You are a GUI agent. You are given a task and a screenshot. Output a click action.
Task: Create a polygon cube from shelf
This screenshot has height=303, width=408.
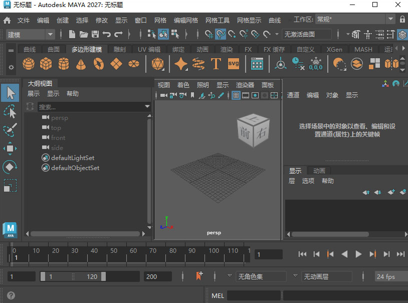[x=46, y=64]
